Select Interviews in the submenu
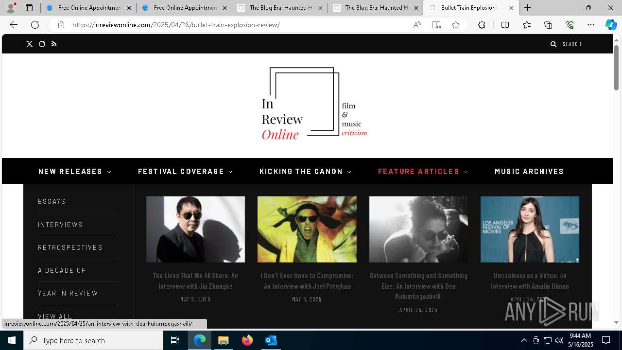Image resolution: width=622 pixels, height=350 pixels. click(60, 225)
